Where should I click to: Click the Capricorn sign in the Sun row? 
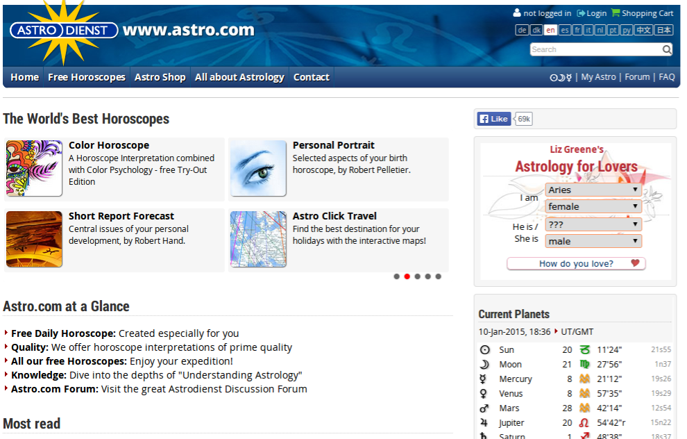tap(584, 350)
